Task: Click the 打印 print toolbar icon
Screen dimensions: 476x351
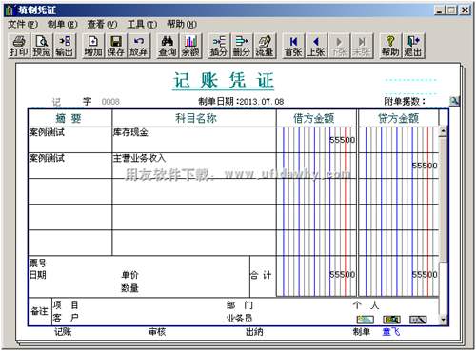Action: click(19, 46)
